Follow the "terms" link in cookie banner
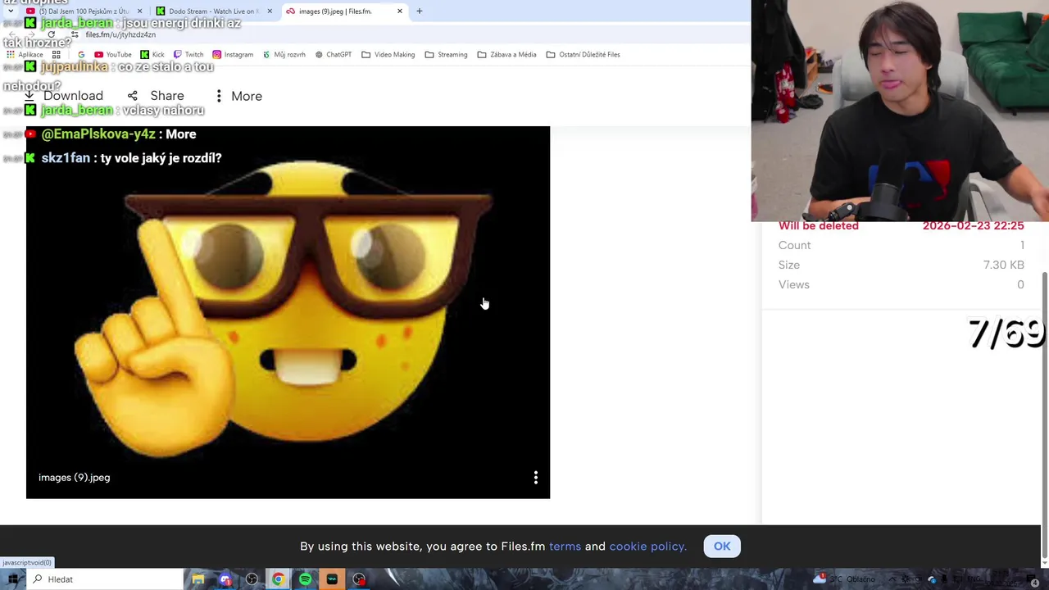Image resolution: width=1049 pixels, height=590 pixels. point(565,547)
